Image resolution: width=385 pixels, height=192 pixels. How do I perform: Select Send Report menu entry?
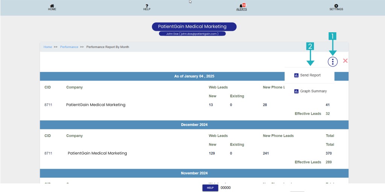[x=309, y=75]
